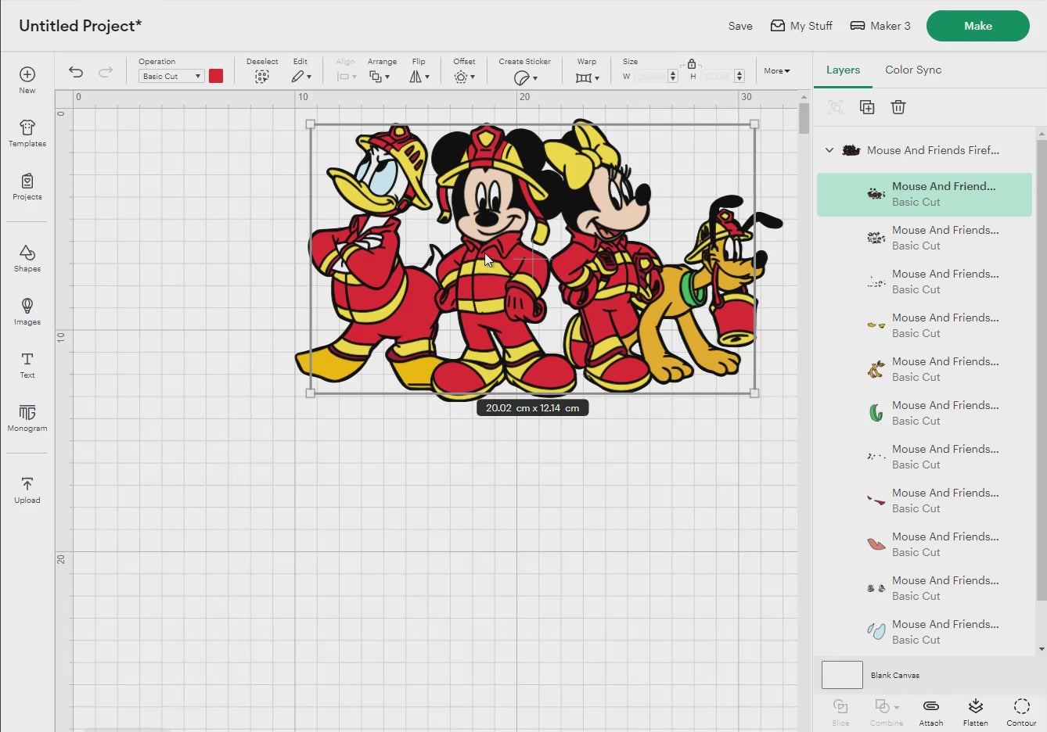
Task: Click the bottom-right resize handle
Action: point(754,393)
